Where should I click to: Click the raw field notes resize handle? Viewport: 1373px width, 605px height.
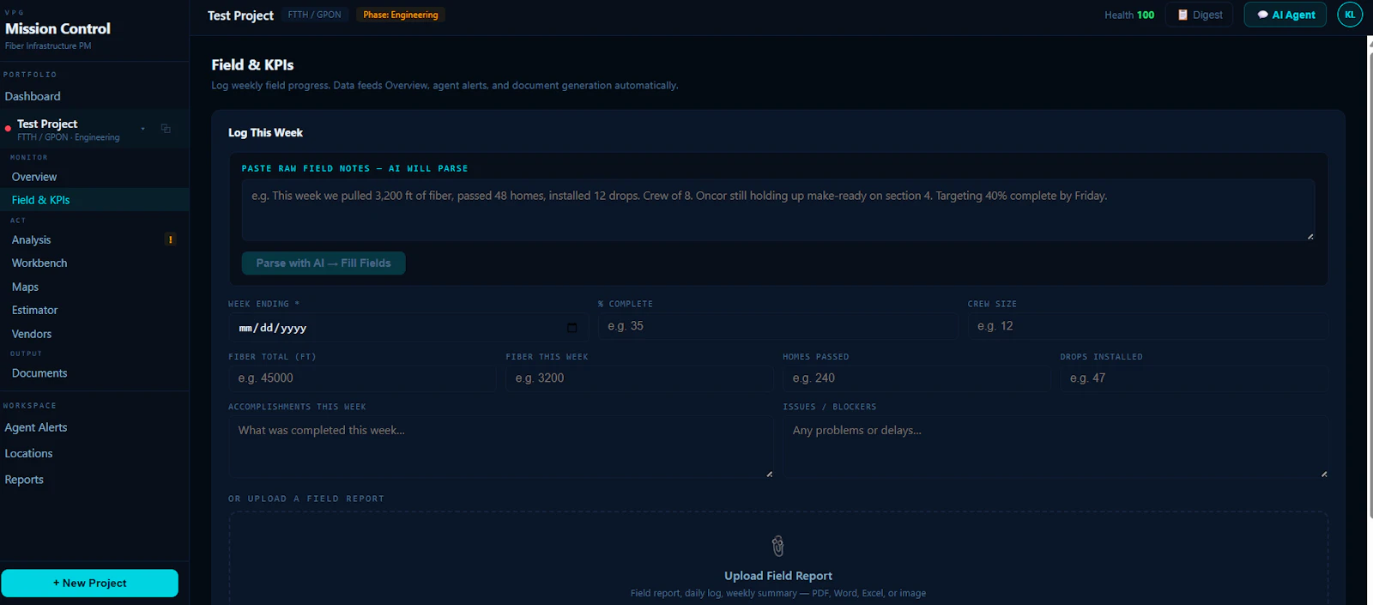[x=1310, y=236]
